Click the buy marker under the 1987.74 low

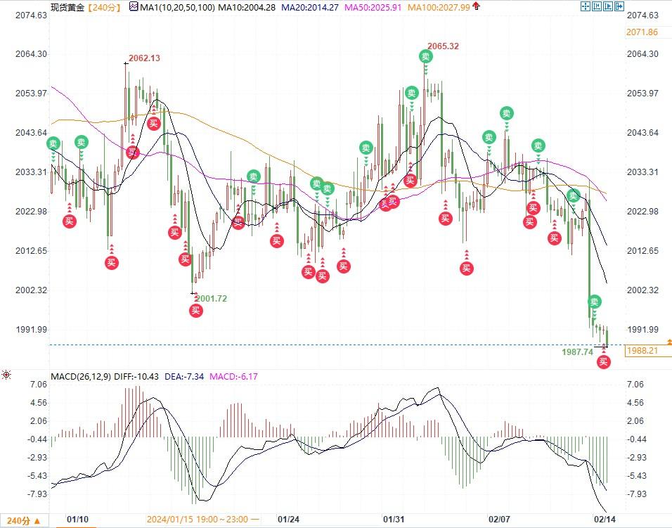coord(603,361)
